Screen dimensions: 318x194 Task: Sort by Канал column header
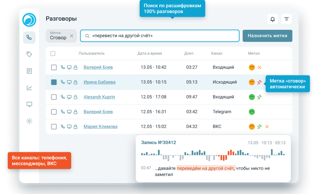click(x=217, y=53)
